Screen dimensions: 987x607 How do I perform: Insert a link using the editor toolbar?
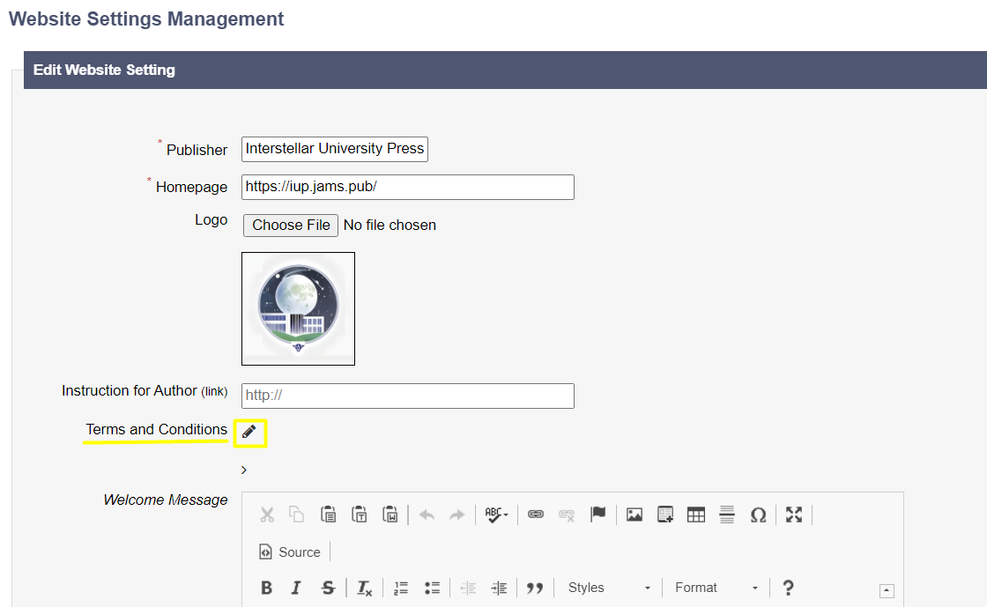535,515
